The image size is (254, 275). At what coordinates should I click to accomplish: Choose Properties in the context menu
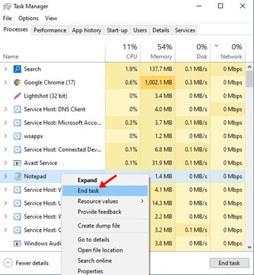[105, 271]
